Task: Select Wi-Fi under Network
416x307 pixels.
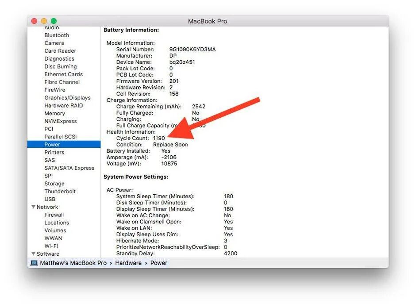Action: click(51, 246)
